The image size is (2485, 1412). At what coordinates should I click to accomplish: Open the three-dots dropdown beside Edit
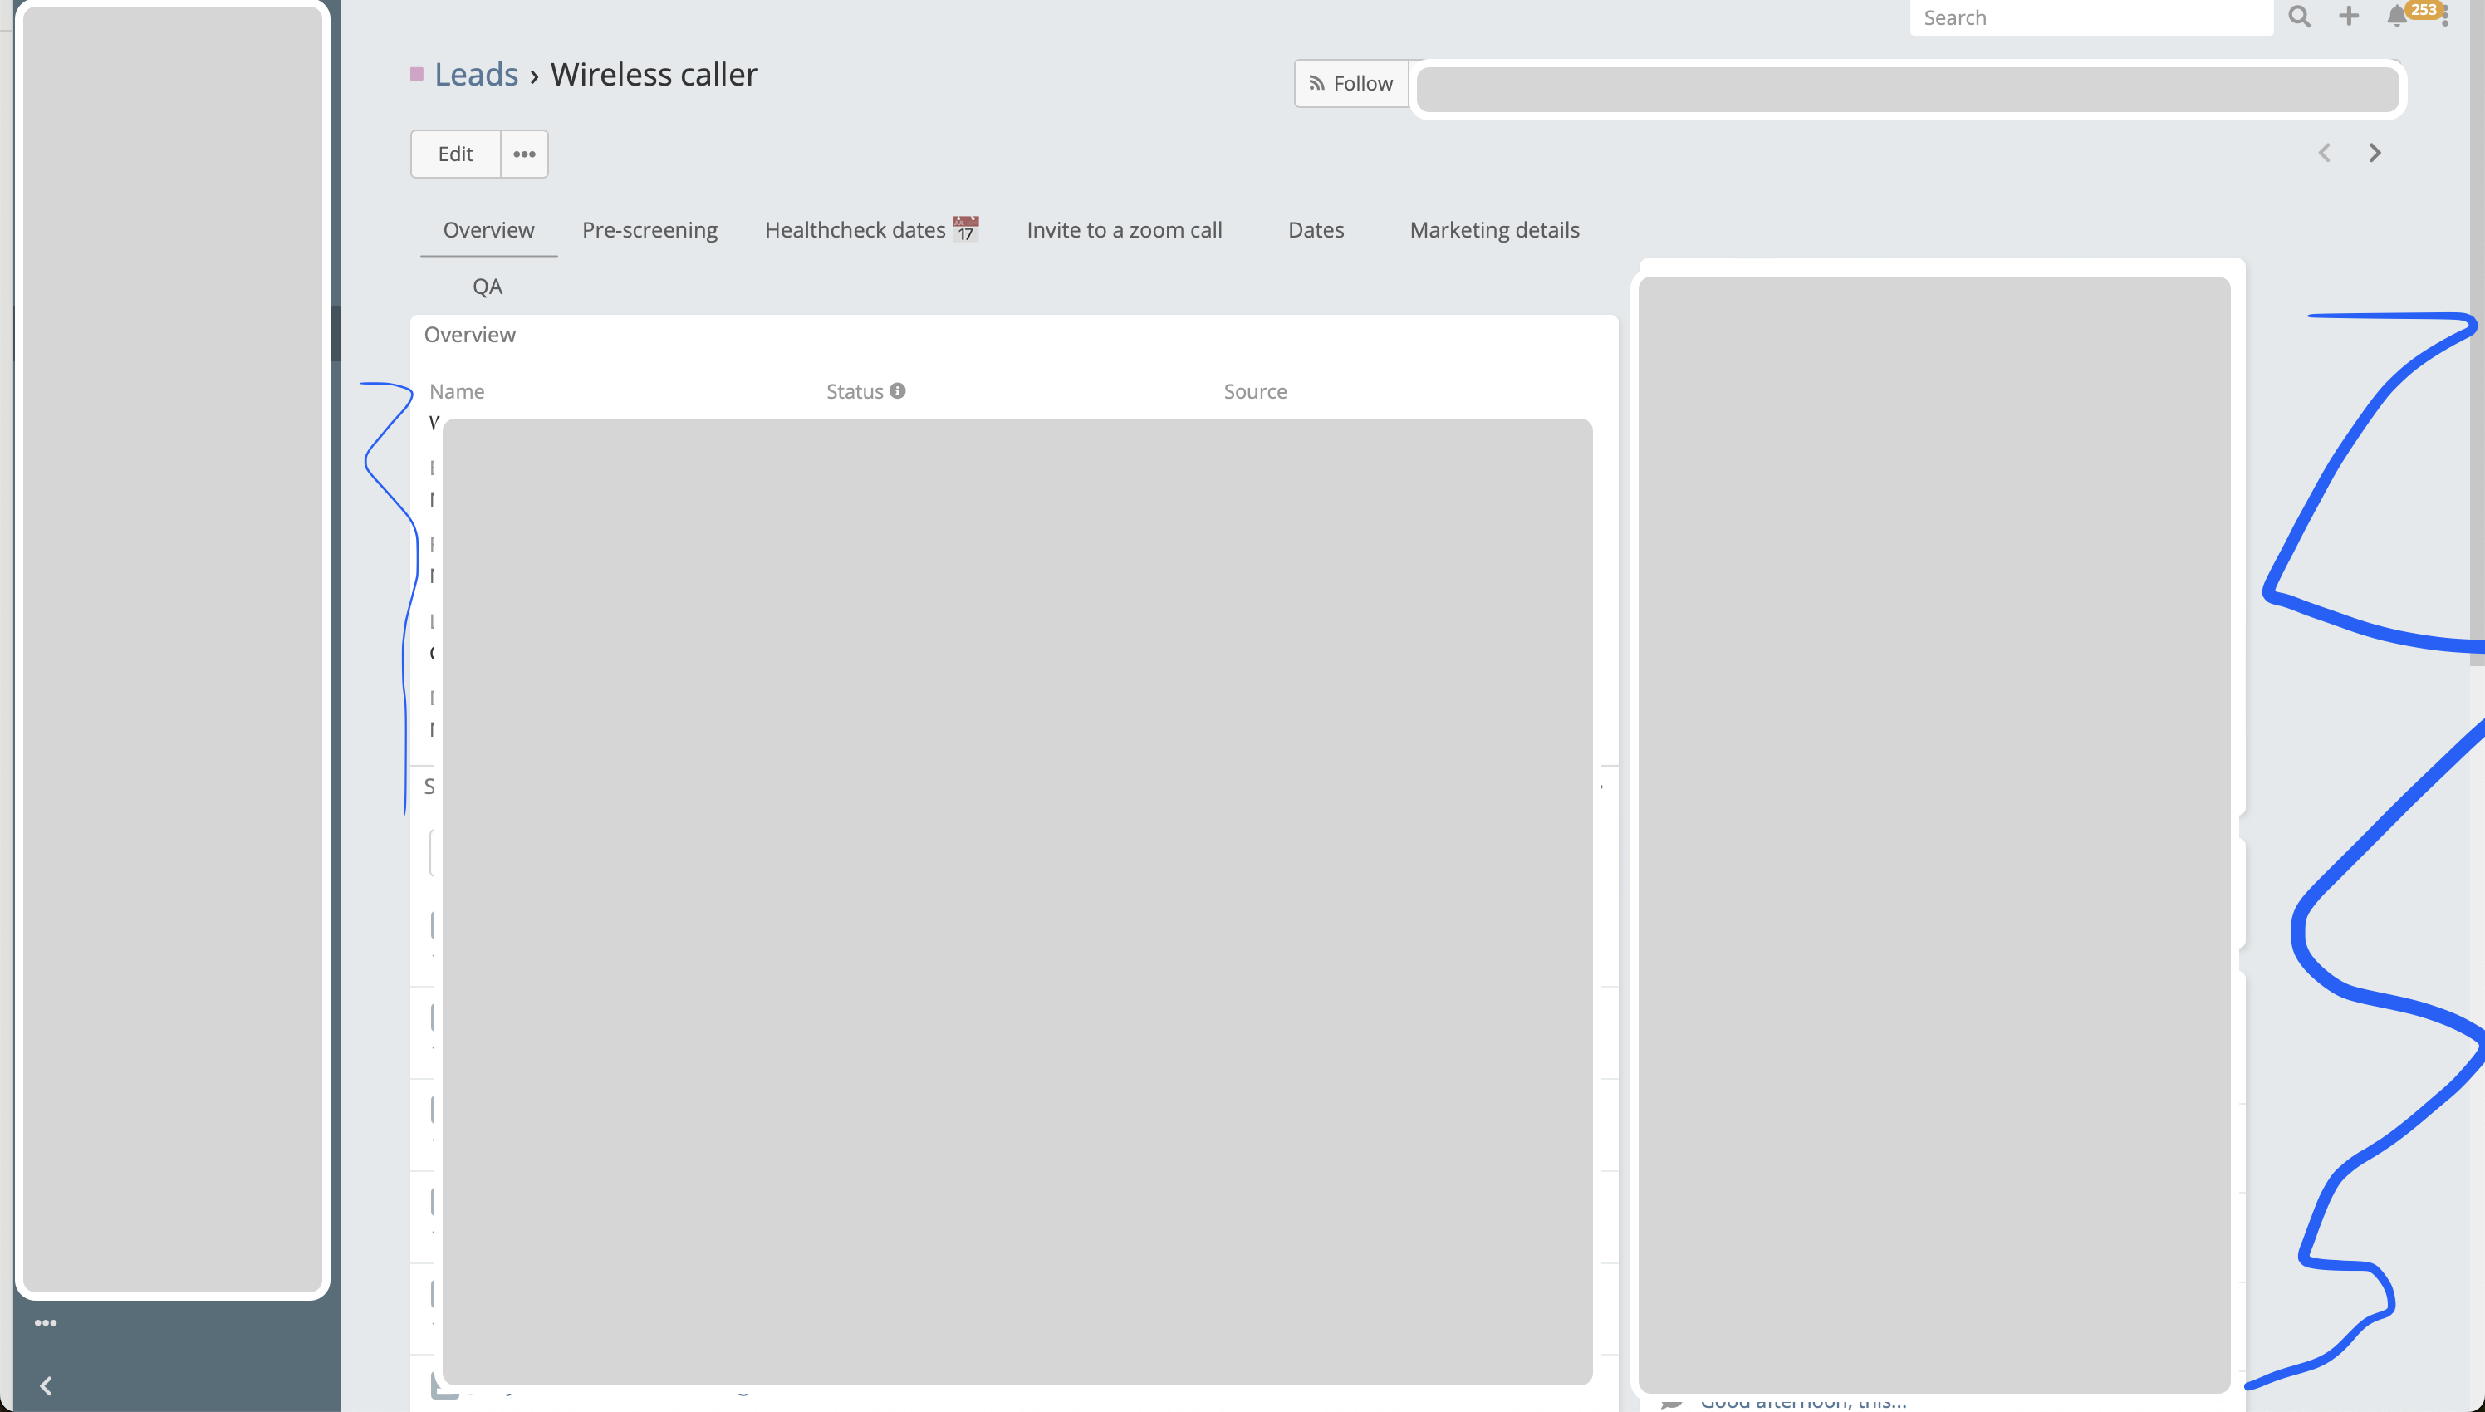[x=525, y=154]
